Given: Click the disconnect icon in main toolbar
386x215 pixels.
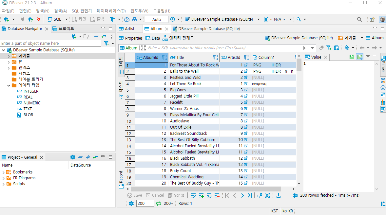Looking at the screenshot, I should tap(23, 19).
